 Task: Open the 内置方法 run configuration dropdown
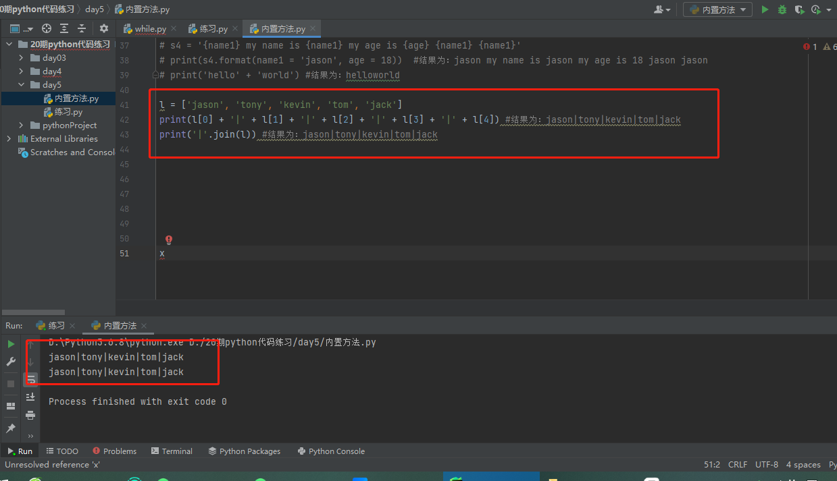[717, 9]
